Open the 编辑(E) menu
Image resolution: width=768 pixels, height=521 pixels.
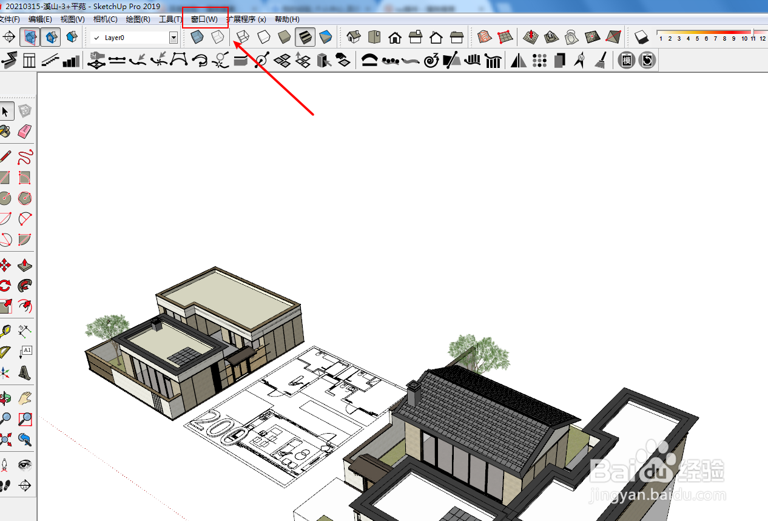[x=41, y=19]
